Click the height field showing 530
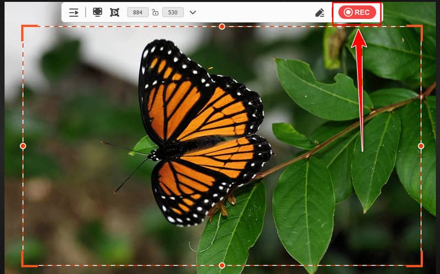 [x=173, y=13]
